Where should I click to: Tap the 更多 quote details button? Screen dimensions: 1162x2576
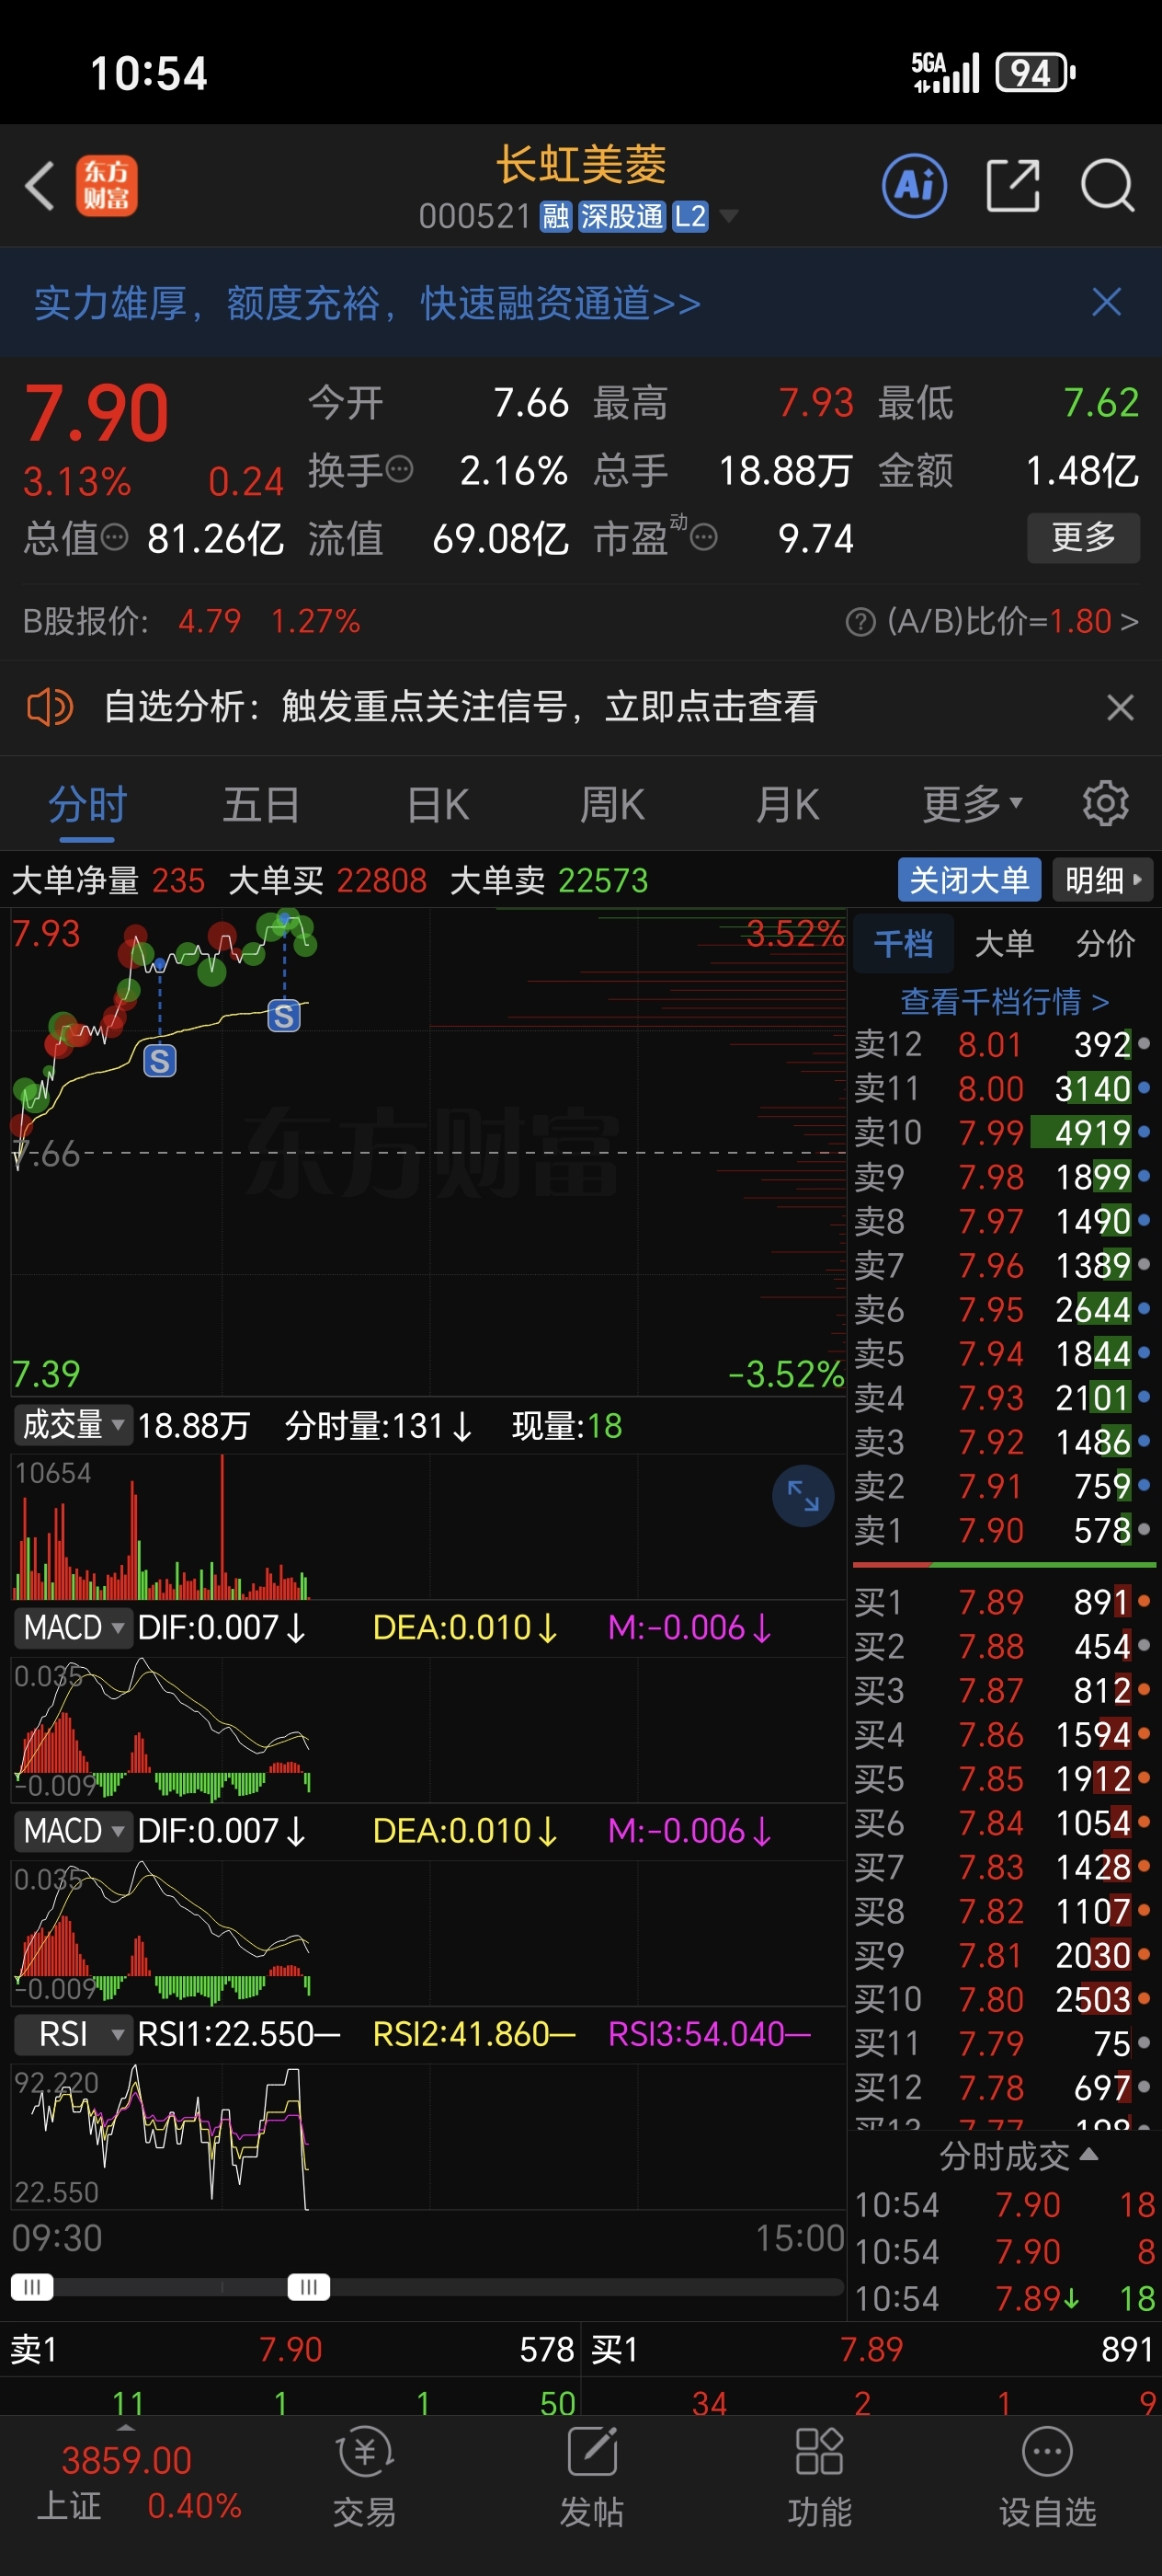(x=1083, y=538)
